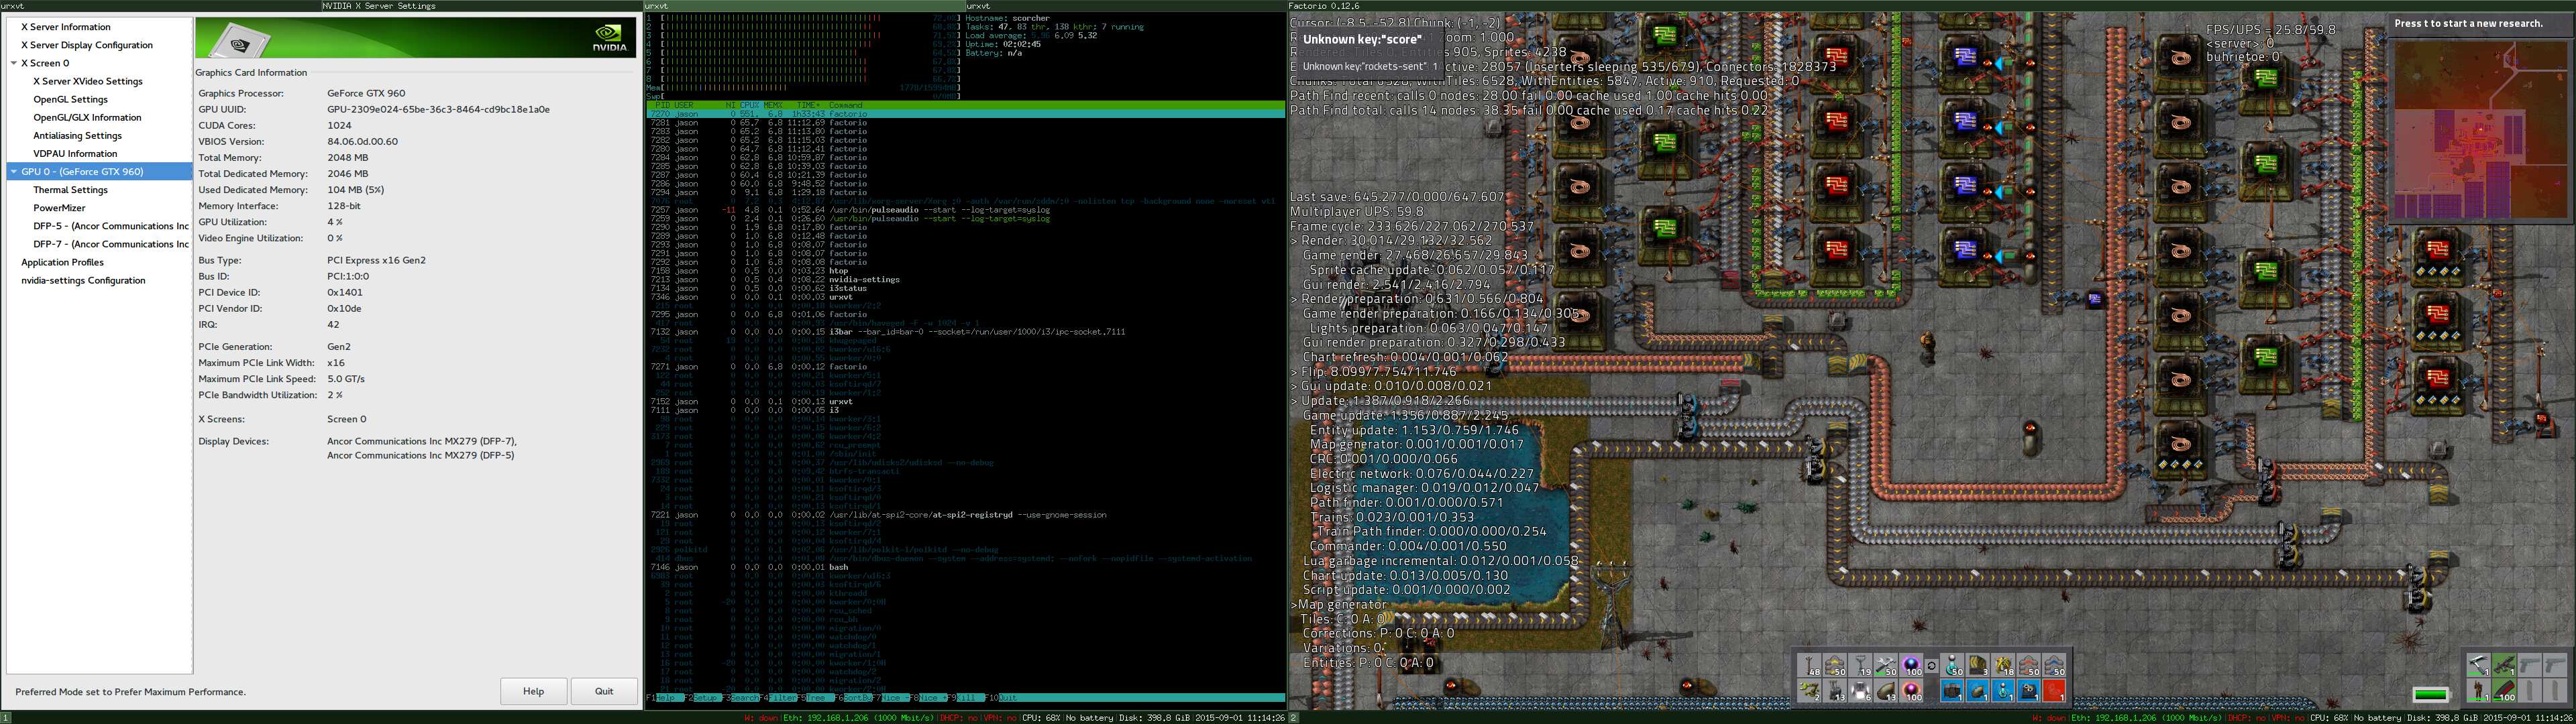Select X Server XVideo Settings
The image size is (2576, 724).
coord(88,81)
